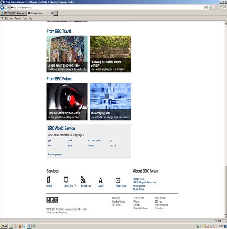Open the Windows Start button

[4, 226]
